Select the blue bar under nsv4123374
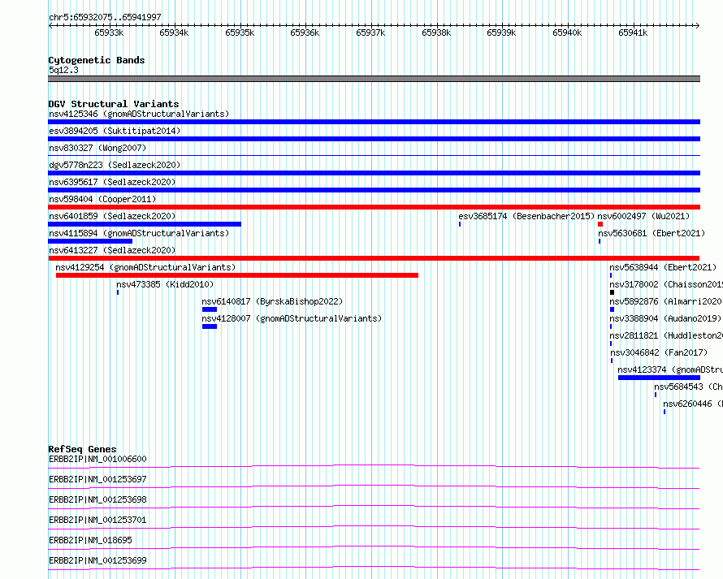Image resolution: width=723 pixels, height=579 pixels. tap(659, 378)
